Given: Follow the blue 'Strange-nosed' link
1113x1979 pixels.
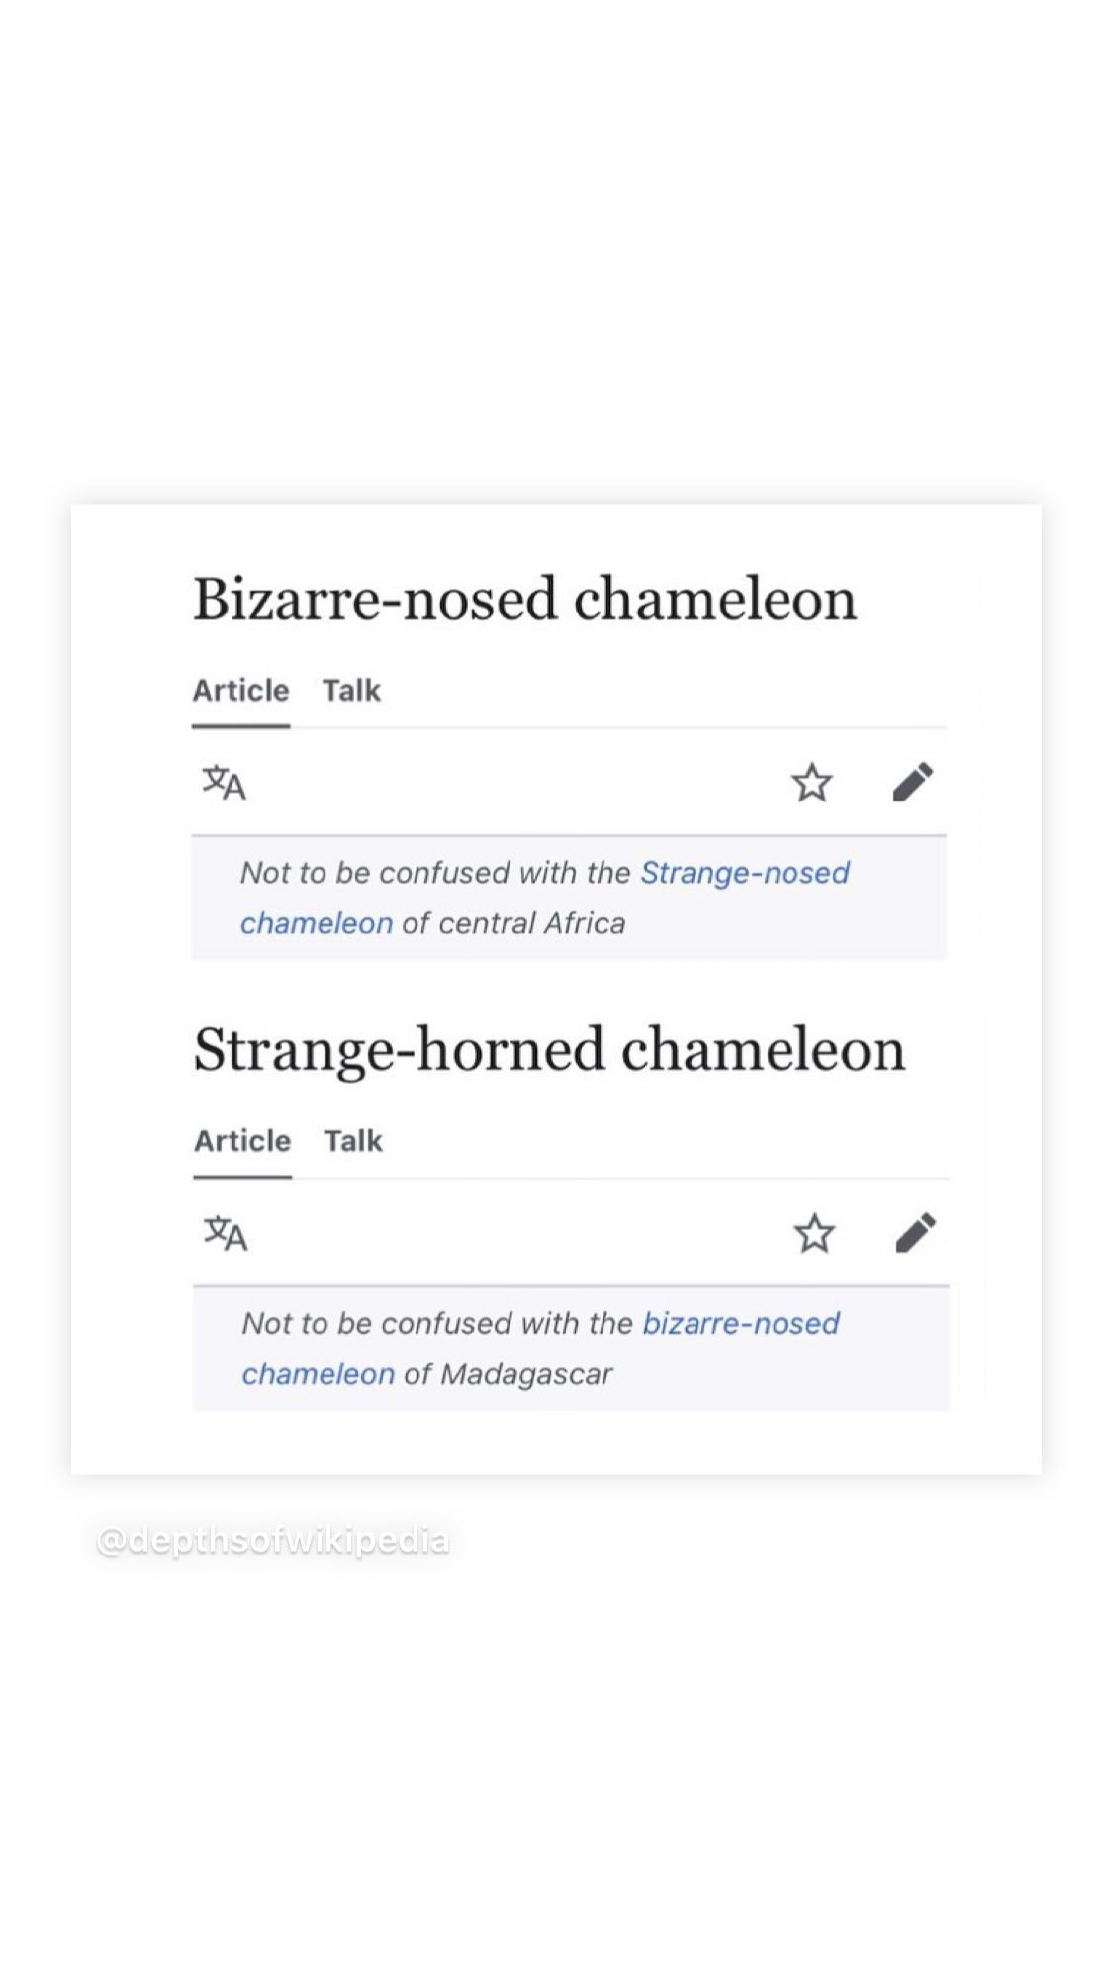Looking at the screenshot, I should pos(744,873).
